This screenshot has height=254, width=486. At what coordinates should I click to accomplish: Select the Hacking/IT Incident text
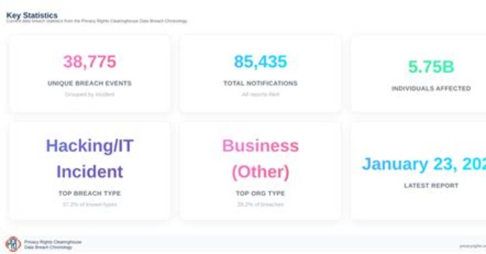click(x=90, y=159)
